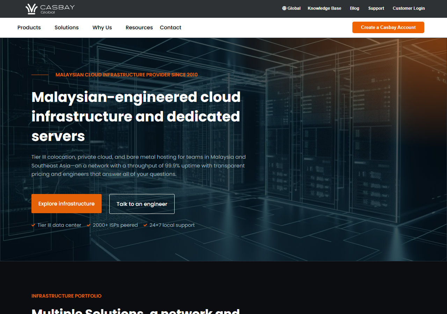This screenshot has height=314, width=447.
Task: Click the checkmark beside 2000+ ISPs peered
Action: pos(89,225)
